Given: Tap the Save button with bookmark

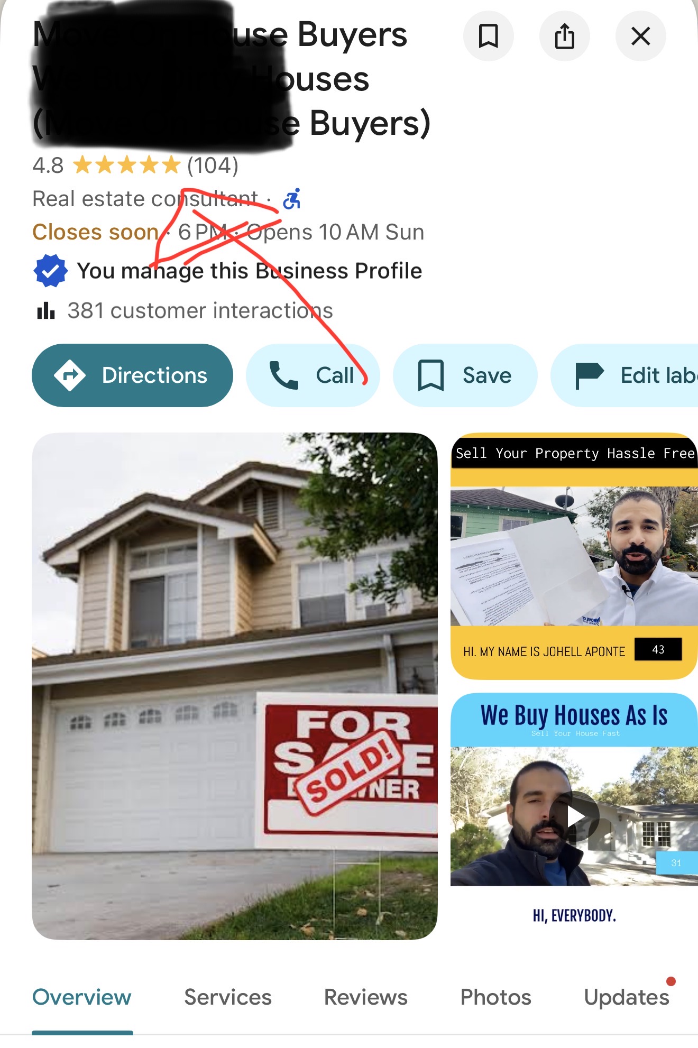Looking at the screenshot, I should point(465,375).
